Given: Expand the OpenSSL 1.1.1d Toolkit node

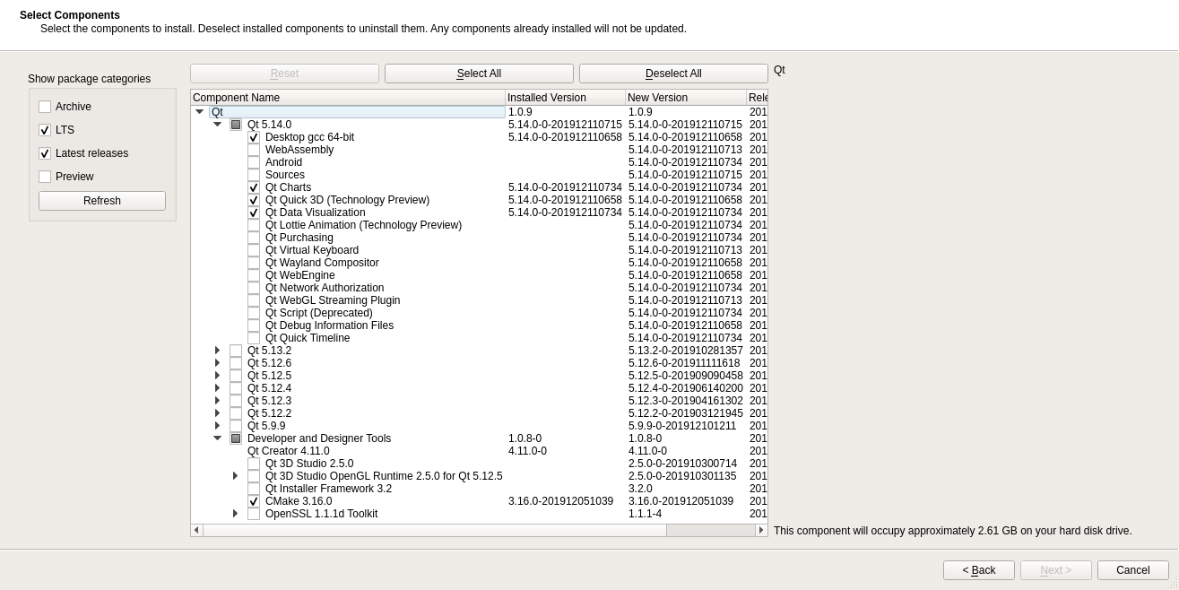Looking at the screenshot, I should point(235,514).
